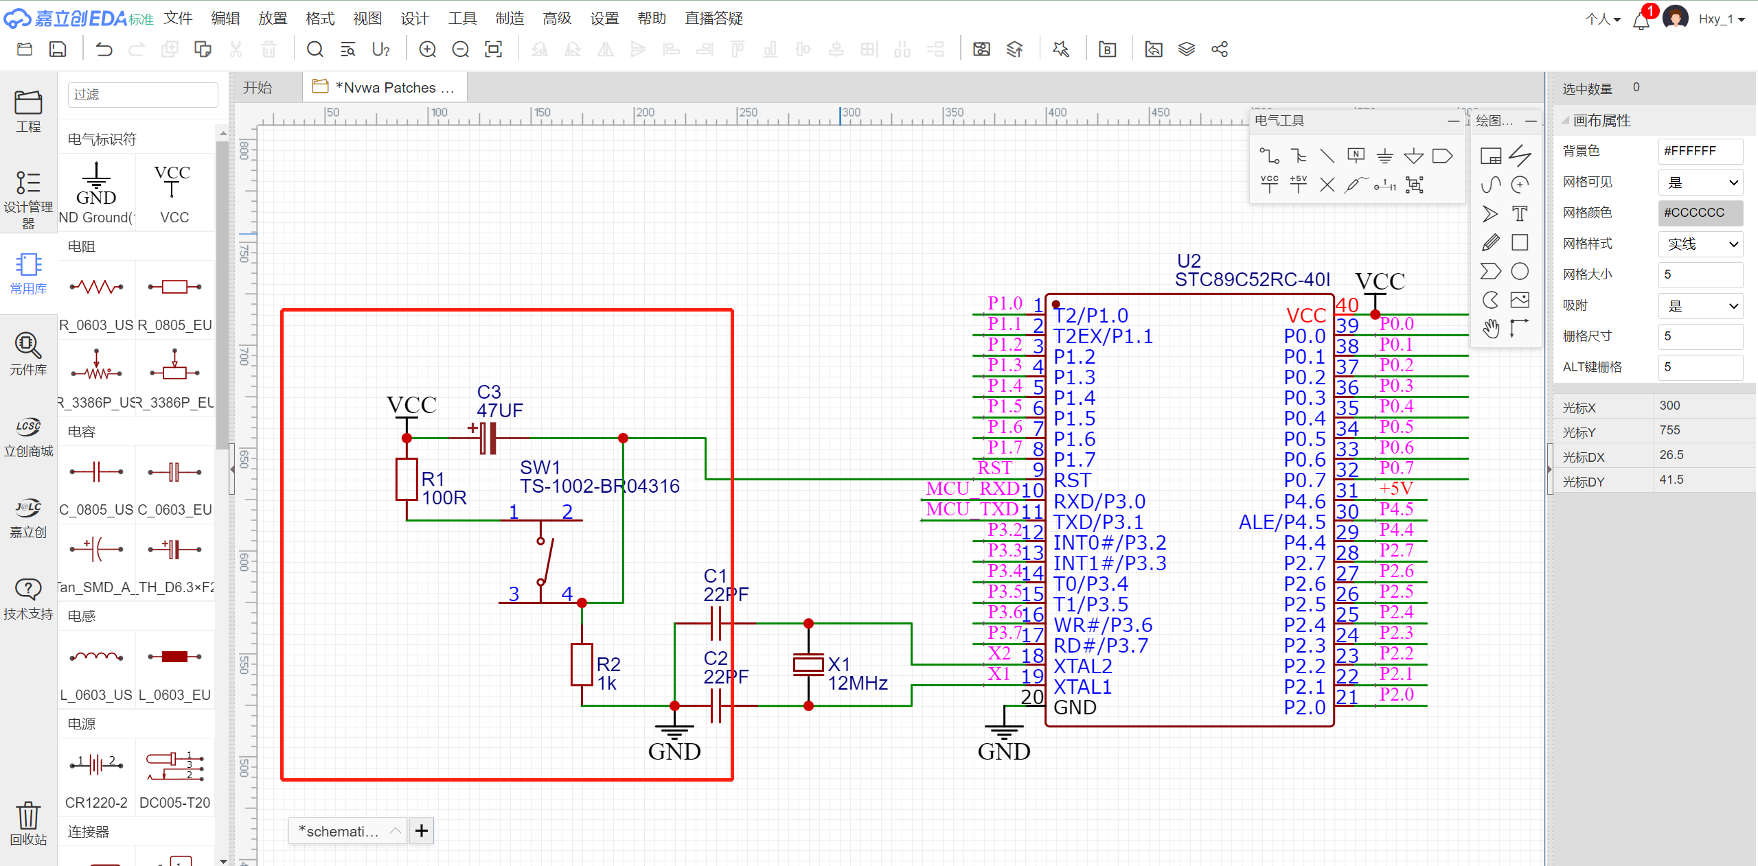Select the Net Label tool

(x=1356, y=156)
